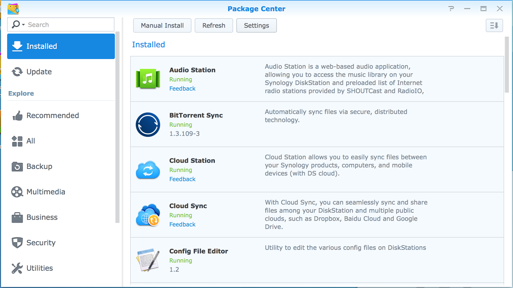Screen dimensions: 513x288
Task: Click Running status under Config File Editor
Action: (x=181, y=260)
